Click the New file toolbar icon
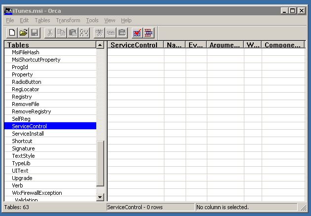311x216 pixels. pos(12,33)
